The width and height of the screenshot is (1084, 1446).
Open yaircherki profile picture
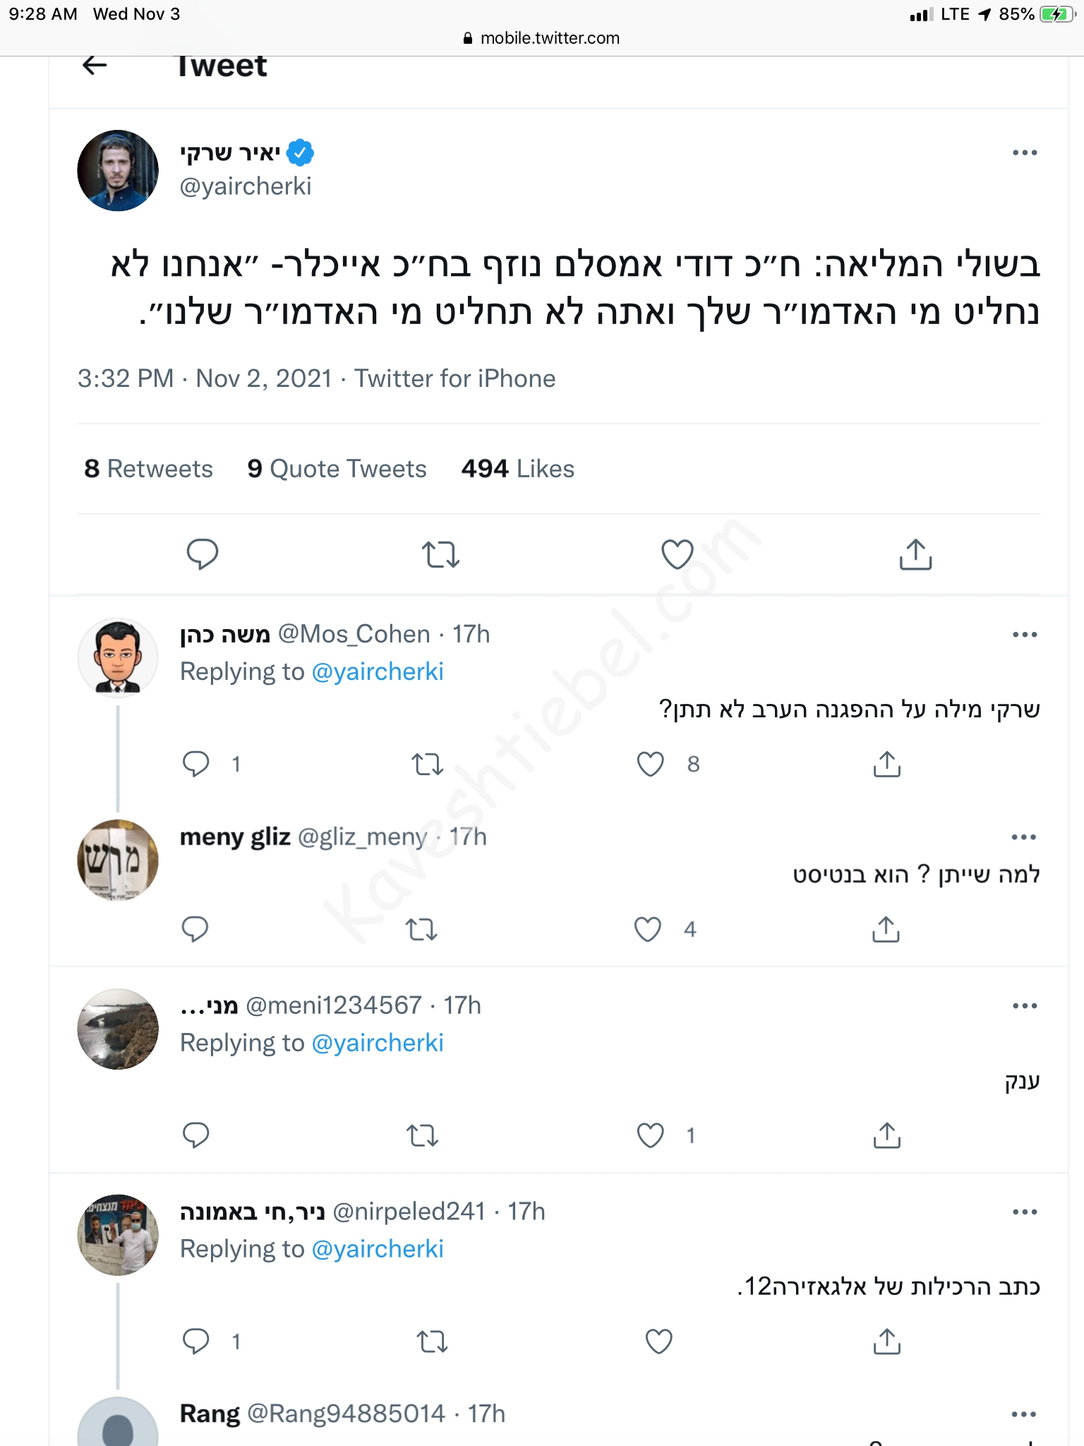tap(118, 170)
